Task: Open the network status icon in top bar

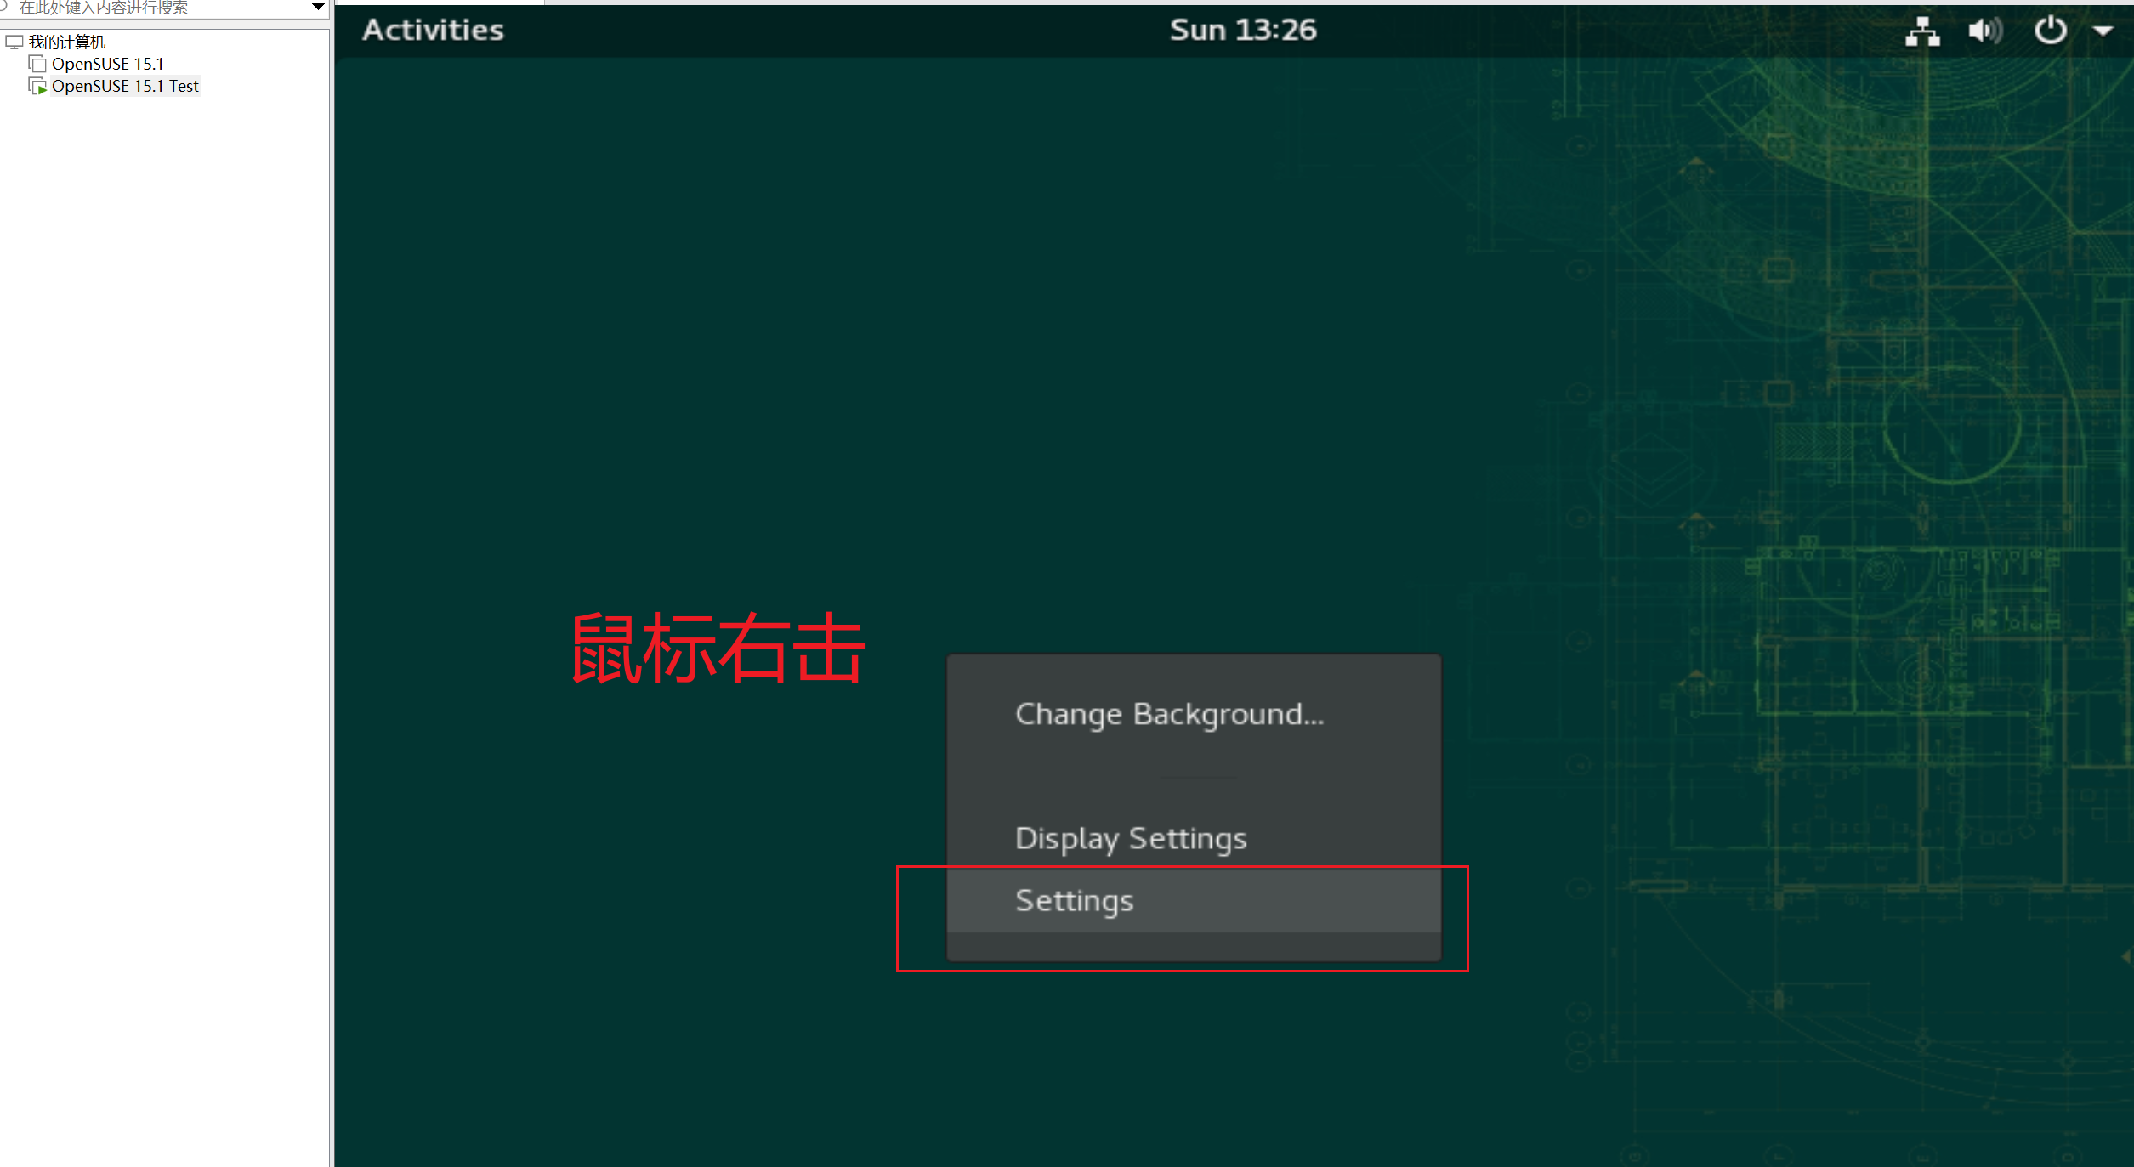Action: (1921, 31)
